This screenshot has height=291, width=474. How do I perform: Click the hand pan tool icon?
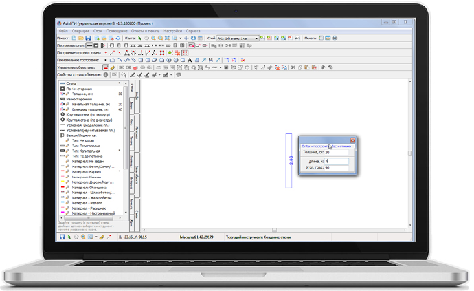146,38
